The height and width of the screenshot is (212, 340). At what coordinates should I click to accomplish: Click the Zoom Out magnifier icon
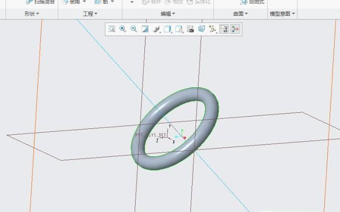coord(134,29)
